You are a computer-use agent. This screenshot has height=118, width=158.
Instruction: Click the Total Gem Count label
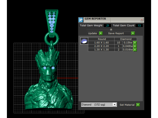click(x=124, y=26)
